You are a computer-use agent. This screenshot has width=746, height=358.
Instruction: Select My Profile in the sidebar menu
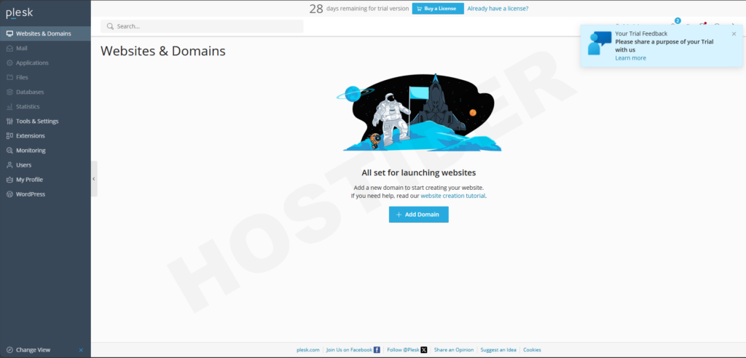[29, 180]
